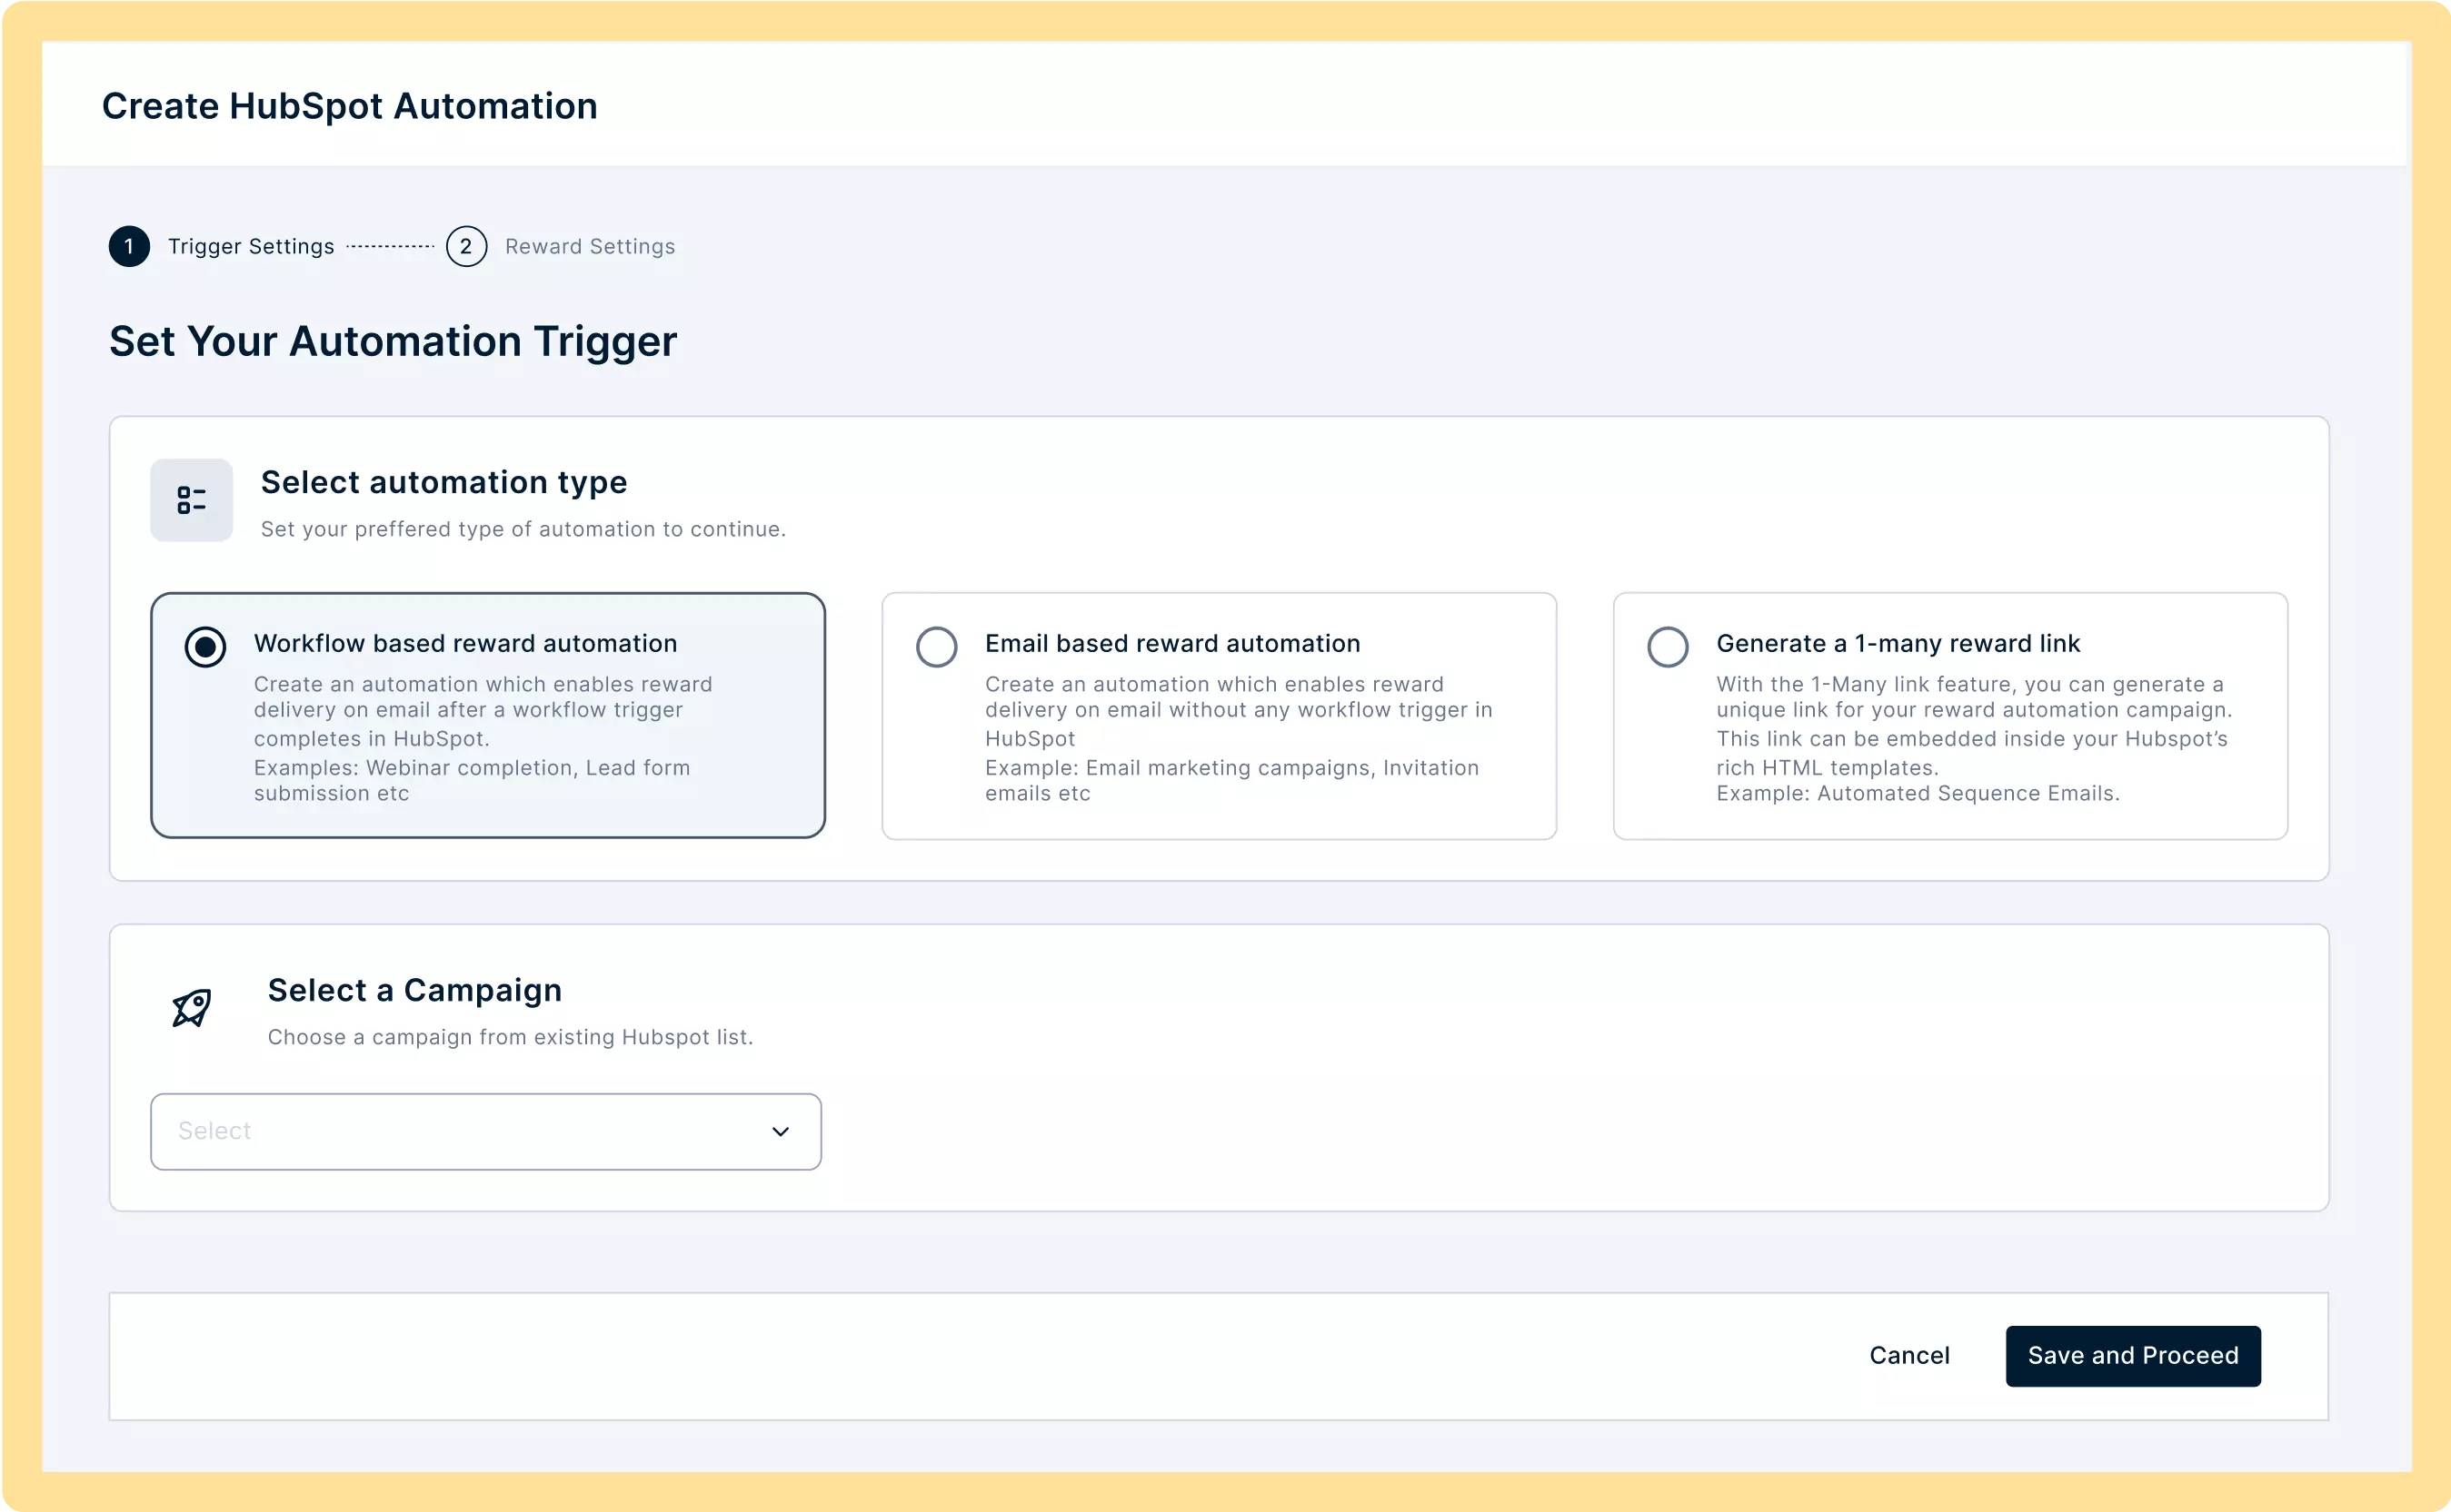Click the Create HubSpot Automation title

click(349, 106)
